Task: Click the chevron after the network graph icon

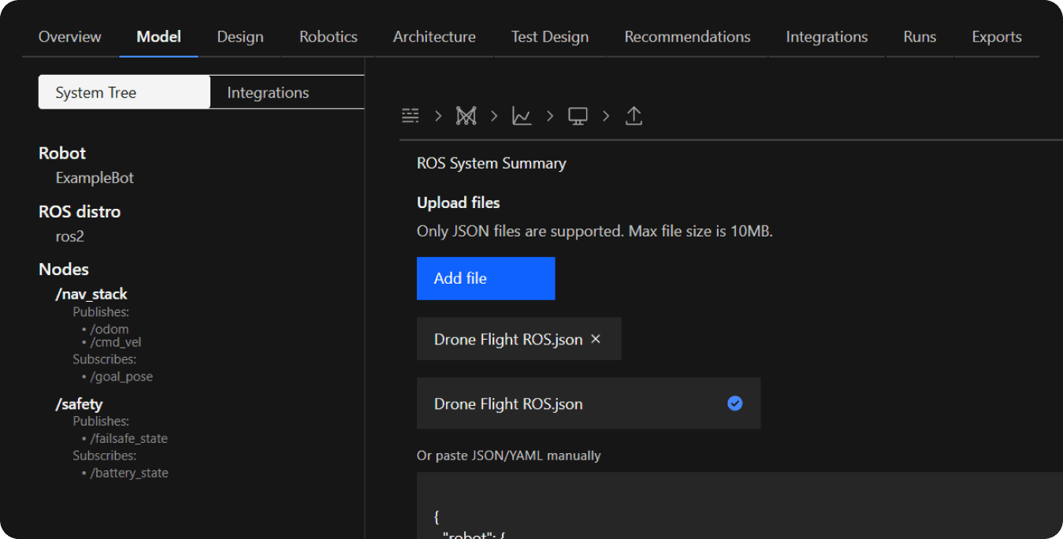Action: (494, 116)
